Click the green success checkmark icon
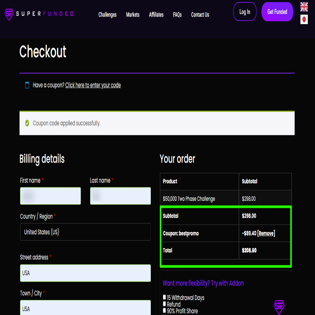 pyautogui.click(x=27, y=123)
